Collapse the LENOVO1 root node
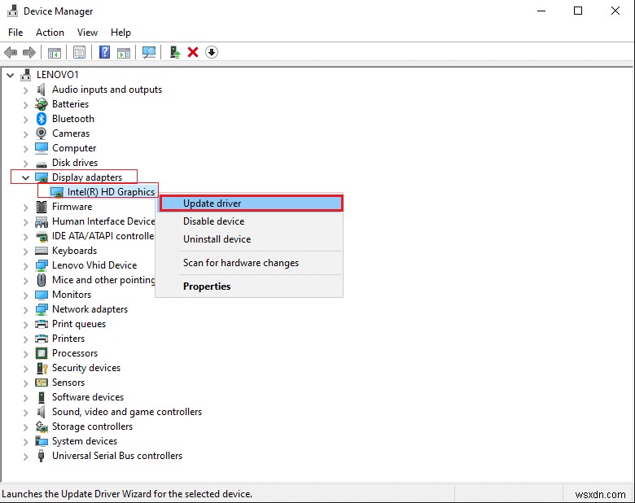The image size is (635, 503). pyautogui.click(x=11, y=75)
